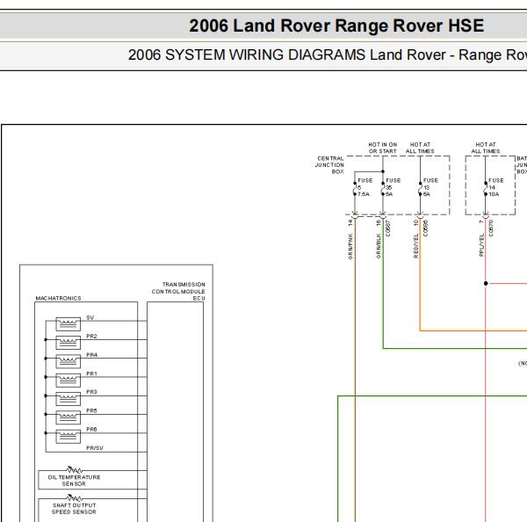Click the "SHAFT OUTPUT SPEED SENSOR" label
The width and height of the screenshot is (527, 522).
click(74, 509)
